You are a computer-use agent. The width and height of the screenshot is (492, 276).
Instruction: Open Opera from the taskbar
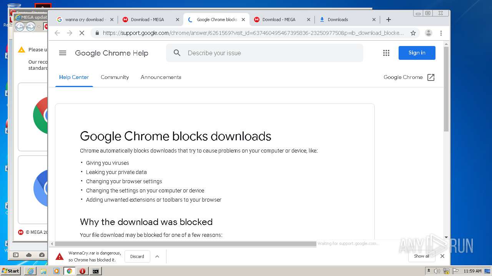click(x=82, y=271)
